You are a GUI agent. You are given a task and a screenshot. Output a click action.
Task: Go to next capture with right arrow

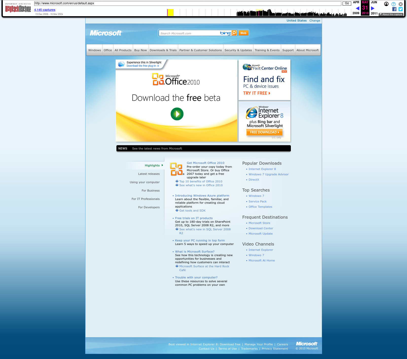point(373,8)
